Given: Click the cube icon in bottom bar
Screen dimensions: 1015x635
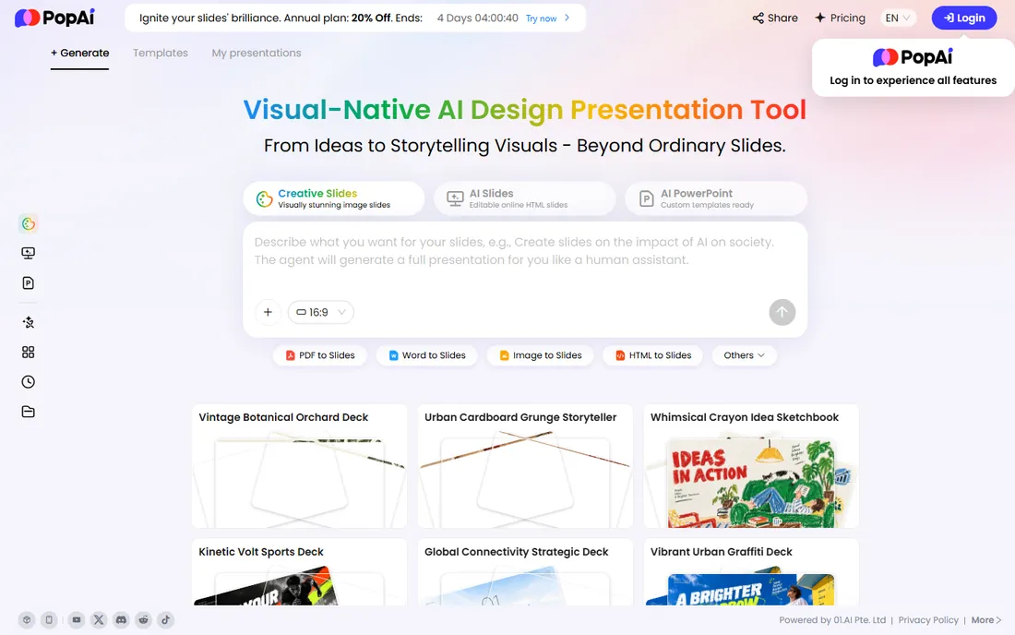Looking at the screenshot, I should (27, 620).
